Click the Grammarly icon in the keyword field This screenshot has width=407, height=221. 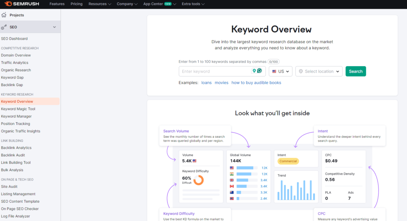click(x=259, y=71)
